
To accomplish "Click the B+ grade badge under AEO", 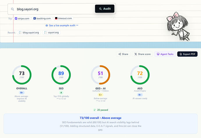I will [x=140, y=95].
